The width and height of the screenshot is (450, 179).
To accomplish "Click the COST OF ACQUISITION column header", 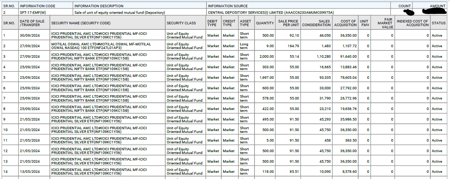I will tap(346, 23).
